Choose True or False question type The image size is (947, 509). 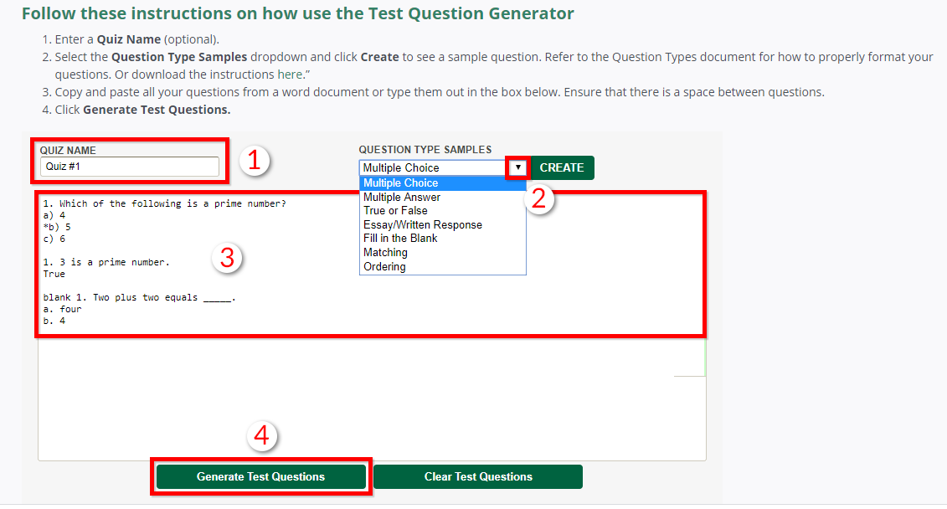[x=394, y=210]
